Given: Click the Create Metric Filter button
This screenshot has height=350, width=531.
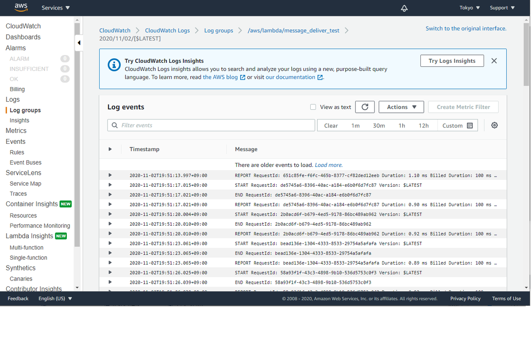Looking at the screenshot, I should tap(463, 107).
